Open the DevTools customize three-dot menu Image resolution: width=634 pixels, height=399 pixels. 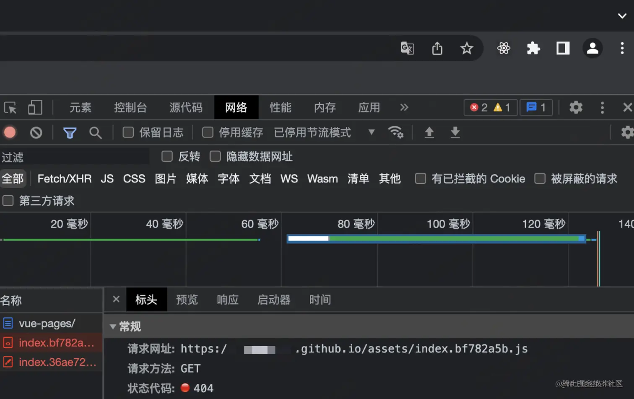point(602,108)
